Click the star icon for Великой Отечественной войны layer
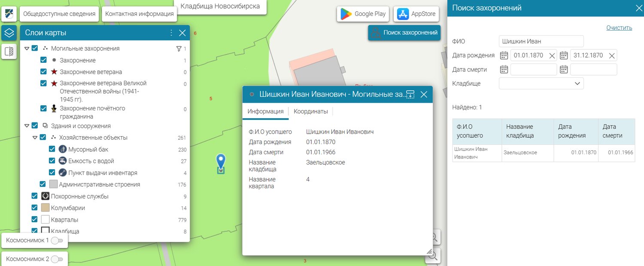 (54, 83)
